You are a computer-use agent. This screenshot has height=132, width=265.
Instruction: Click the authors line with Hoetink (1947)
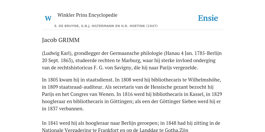(106, 26)
